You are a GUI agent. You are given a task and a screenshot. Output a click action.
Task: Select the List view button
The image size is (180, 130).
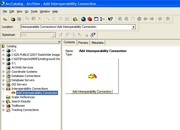tap(54, 19)
